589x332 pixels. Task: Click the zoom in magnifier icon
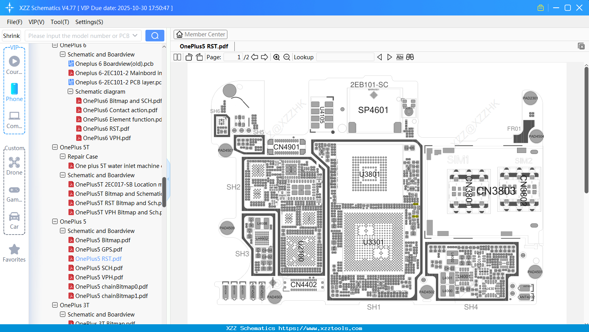point(277,57)
